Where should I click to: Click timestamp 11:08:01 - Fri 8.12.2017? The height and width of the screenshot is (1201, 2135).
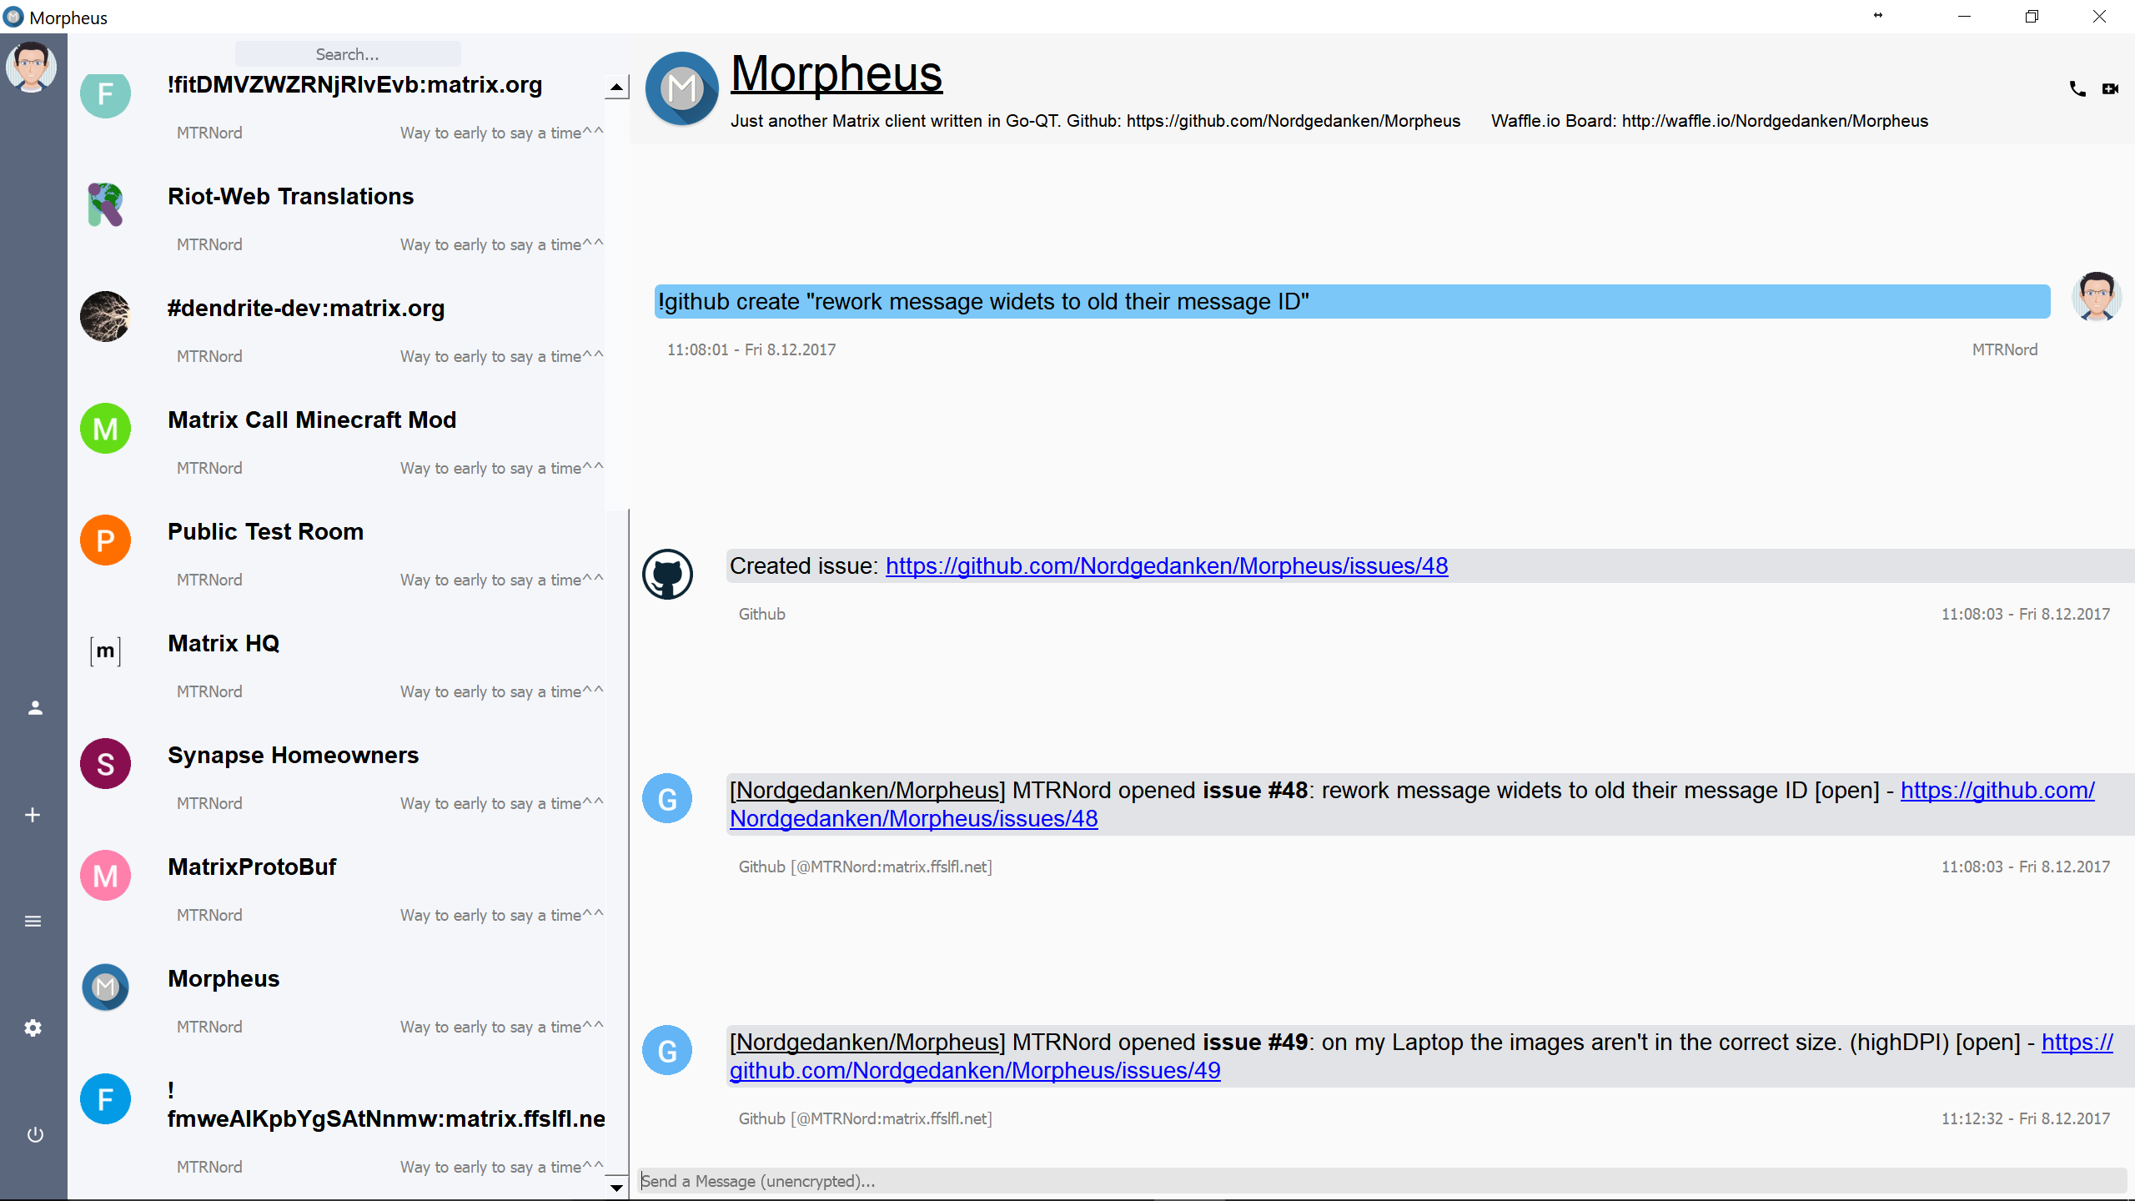point(751,349)
